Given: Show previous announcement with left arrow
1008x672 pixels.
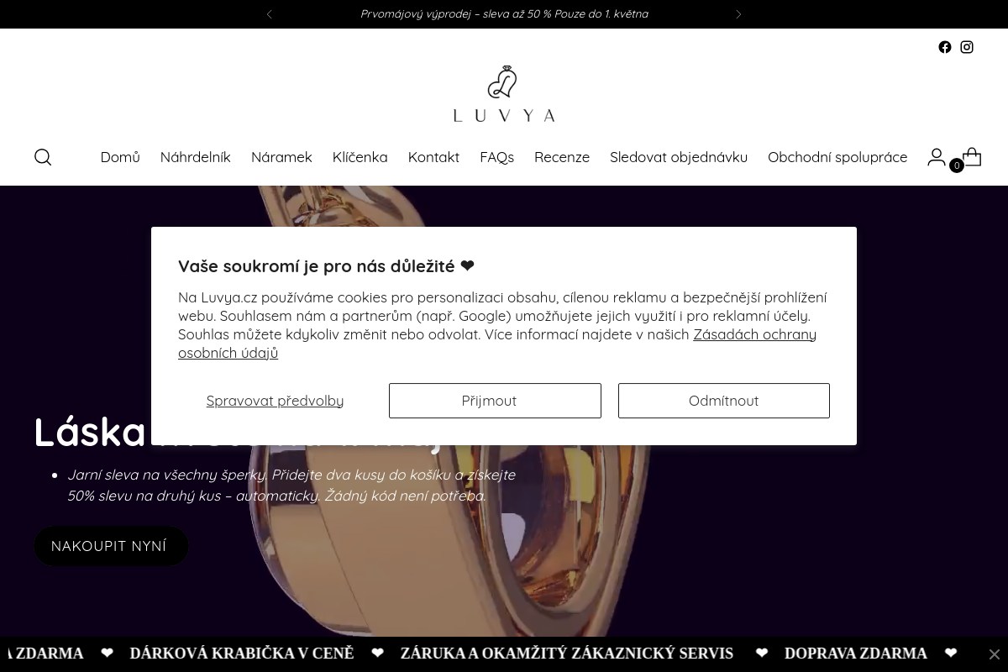Looking at the screenshot, I should tap(270, 14).
